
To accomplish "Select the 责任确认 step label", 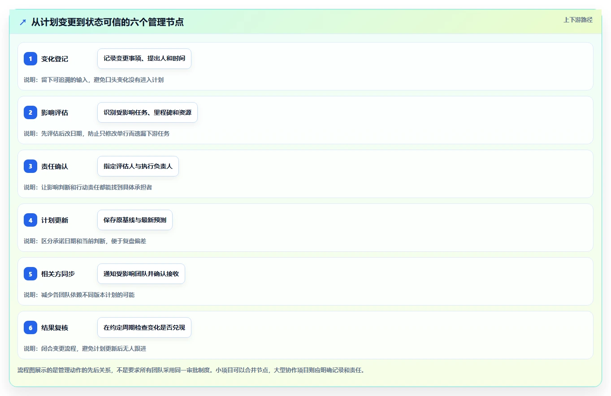I will click(x=55, y=166).
